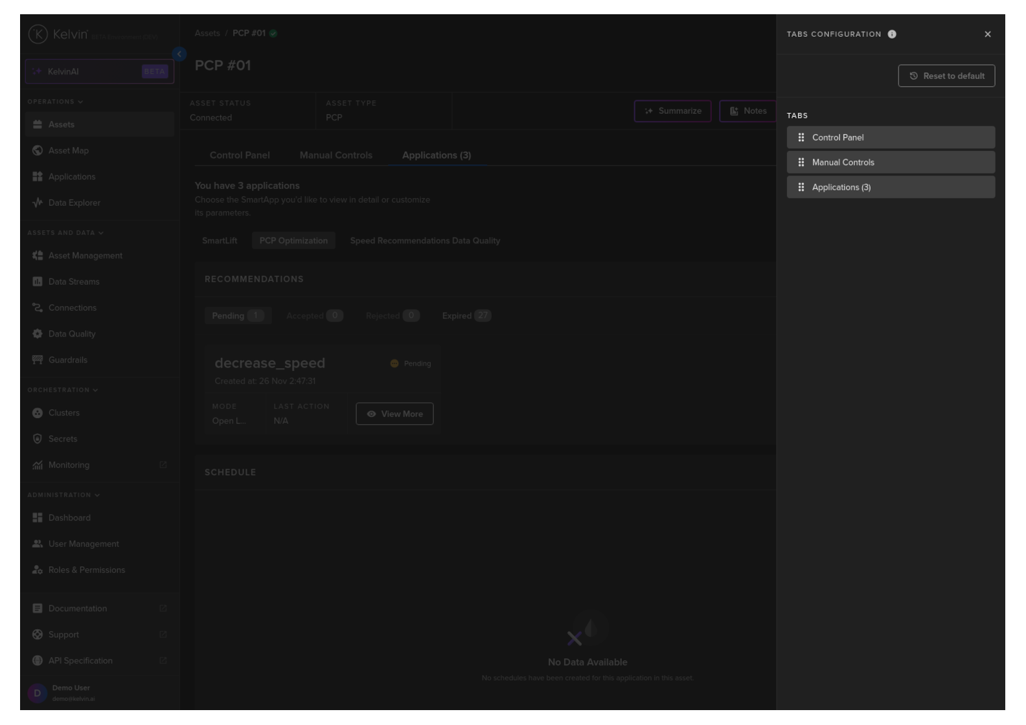Collapse the sidebar with the chevron button
The image size is (1026, 725).
coord(179,54)
